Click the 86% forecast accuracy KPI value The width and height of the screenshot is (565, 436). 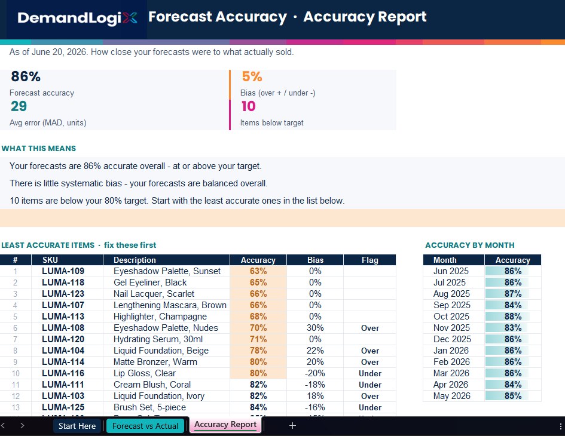26,76
